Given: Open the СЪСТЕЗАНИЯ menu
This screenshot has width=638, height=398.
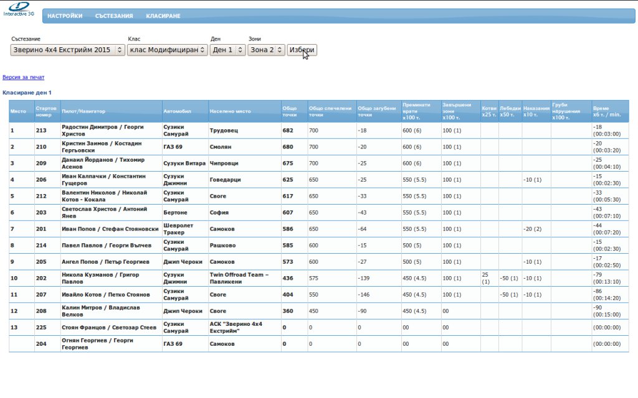Looking at the screenshot, I should [x=114, y=16].
